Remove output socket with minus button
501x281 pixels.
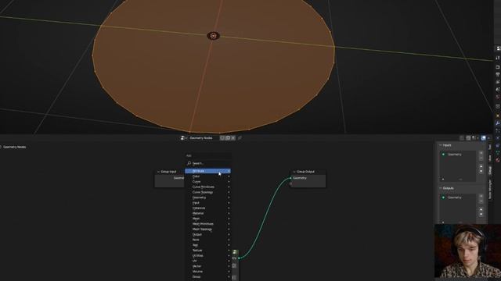tap(481, 201)
